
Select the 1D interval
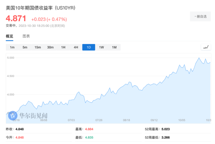click(89, 47)
